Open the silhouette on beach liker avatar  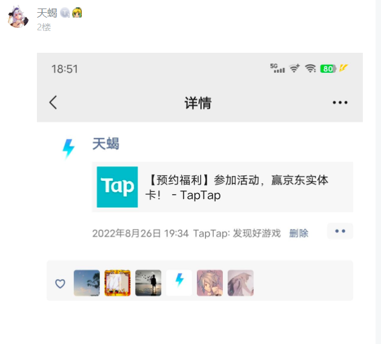[x=148, y=283]
